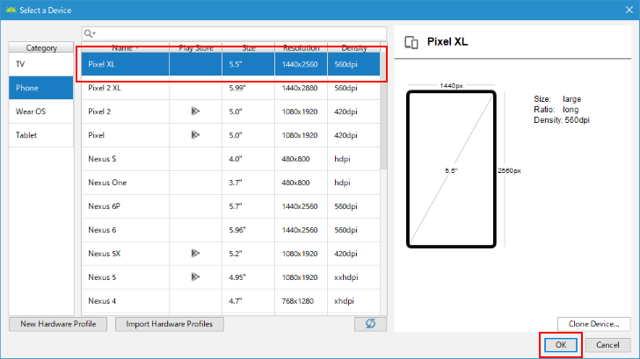Confirm with the OK button
The height and width of the screenshot is (359, 640).
[561, 345]
